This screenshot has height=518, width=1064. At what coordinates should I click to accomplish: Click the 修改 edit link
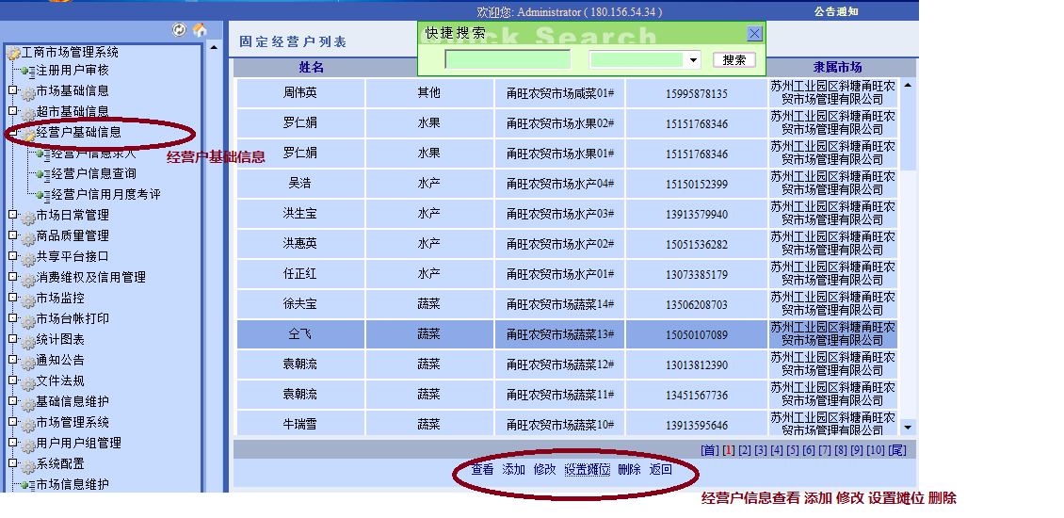pyautogui.click(x=545, y=469)
